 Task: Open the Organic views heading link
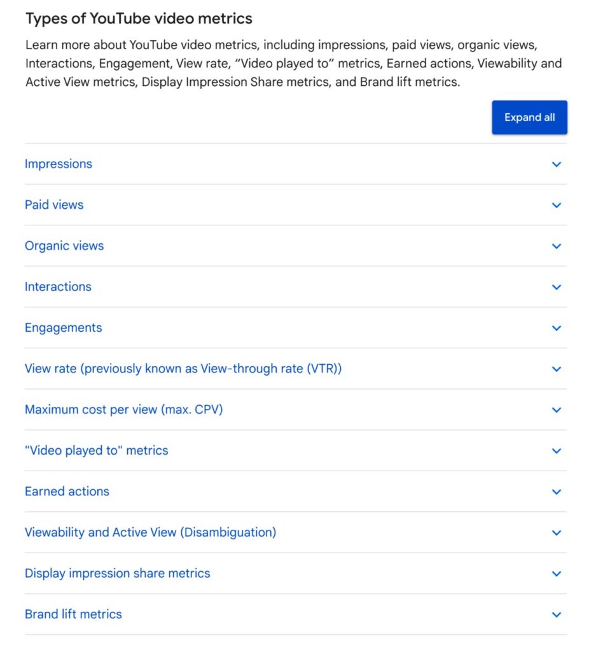[x=64, y=246]
